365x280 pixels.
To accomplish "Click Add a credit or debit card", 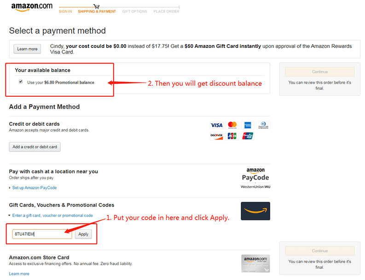I will tap(35, 147).
